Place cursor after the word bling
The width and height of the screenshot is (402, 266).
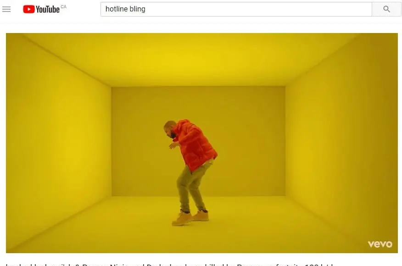pos(145,9)
